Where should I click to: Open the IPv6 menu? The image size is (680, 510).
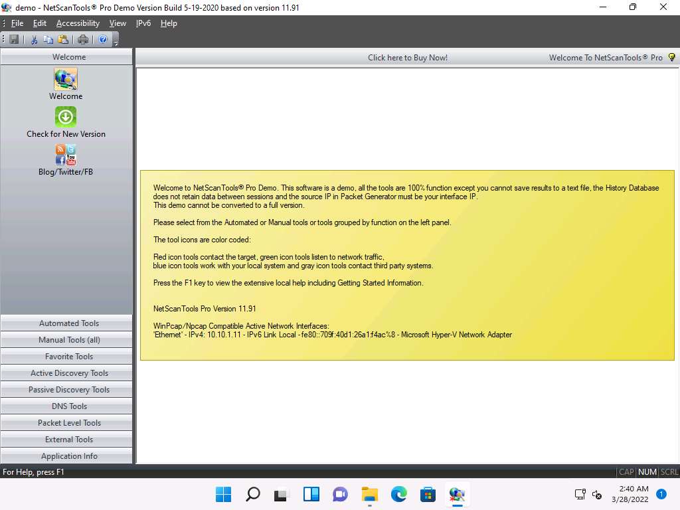[143, 23]
